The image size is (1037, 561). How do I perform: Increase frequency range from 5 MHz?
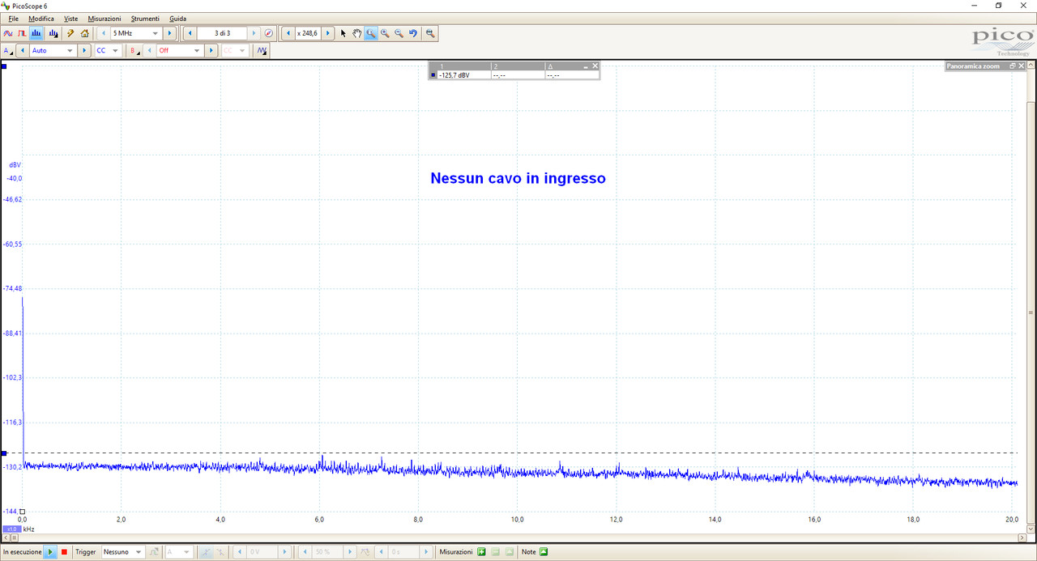click(x=169, y=33)
